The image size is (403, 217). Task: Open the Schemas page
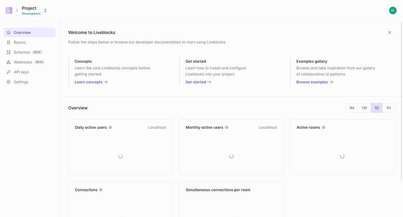pyautogui.click(x=30, y=52)
